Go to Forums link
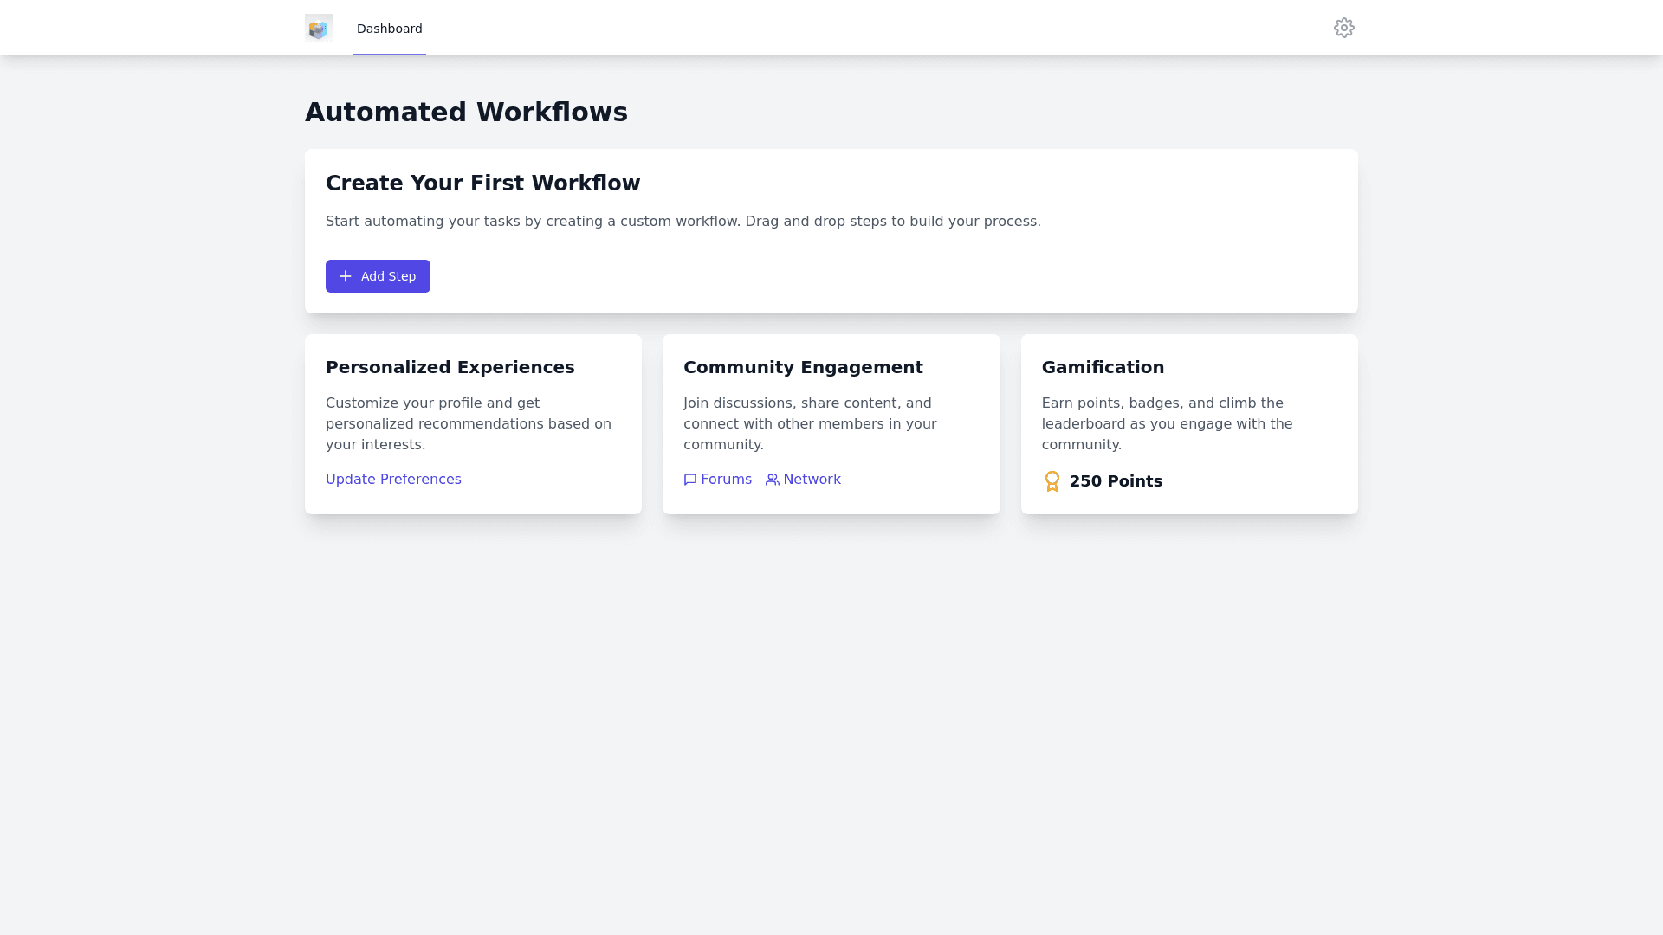This screenshot has height=935, width=1663. 726,480
